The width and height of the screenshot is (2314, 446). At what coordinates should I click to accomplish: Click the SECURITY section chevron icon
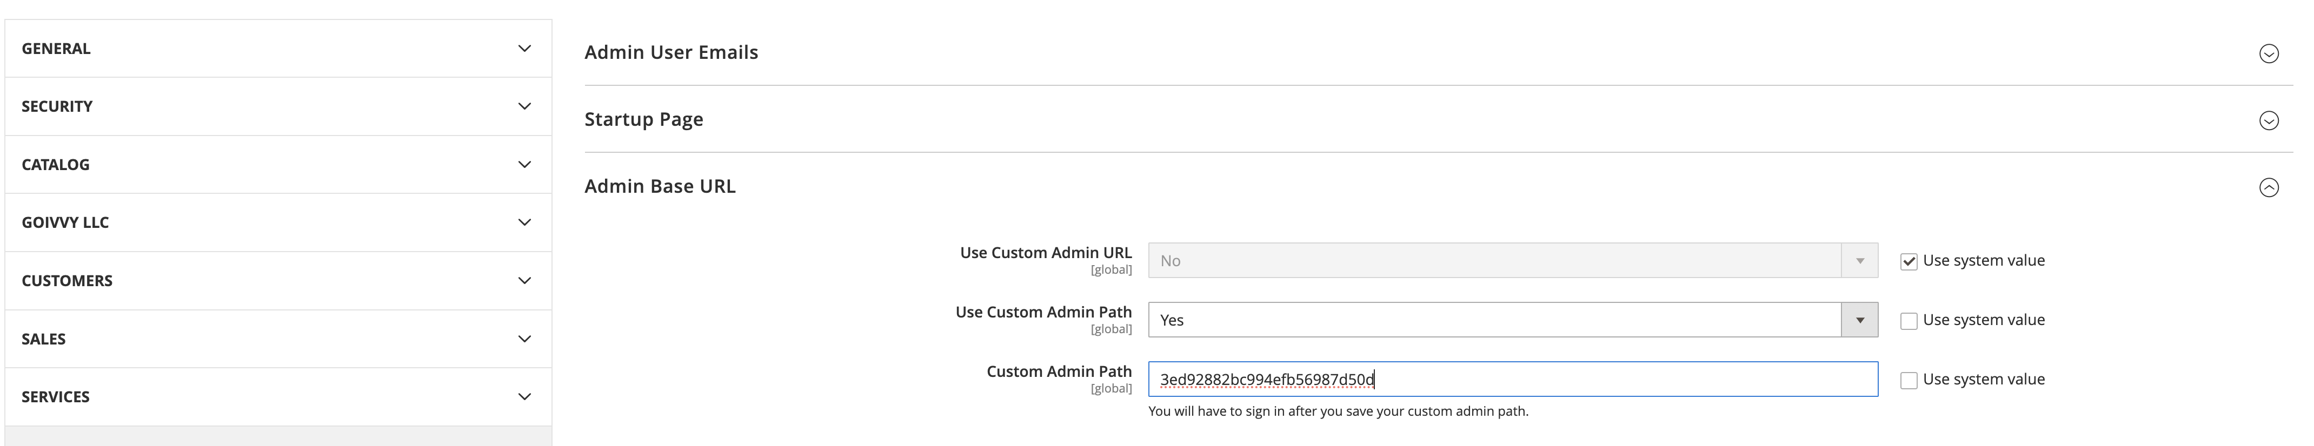coord(524,106)
